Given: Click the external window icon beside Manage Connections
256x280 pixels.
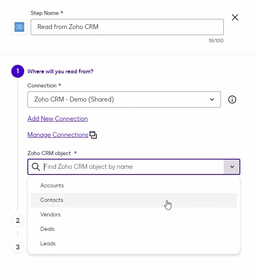Looking at the screenshot, I should [x=93, y=135].
